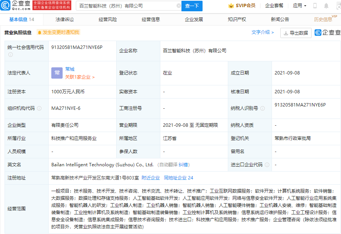Open the 同地址企业 24 link
This screenshot has width=341, height=234.
(178, 178)
